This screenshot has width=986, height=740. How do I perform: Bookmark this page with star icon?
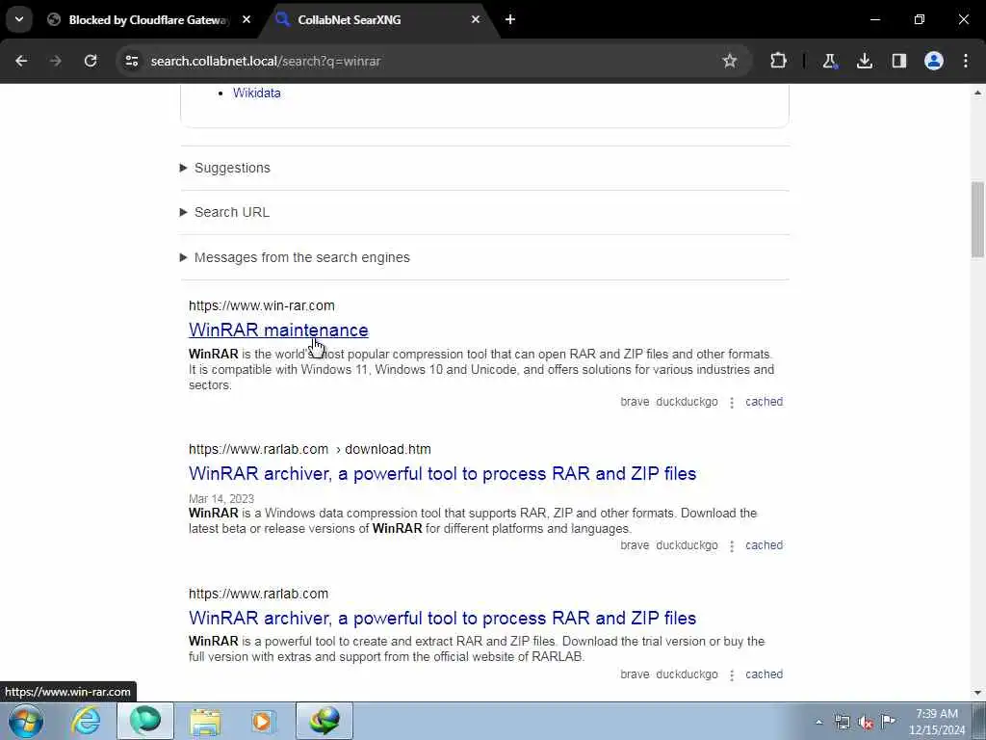730,61
